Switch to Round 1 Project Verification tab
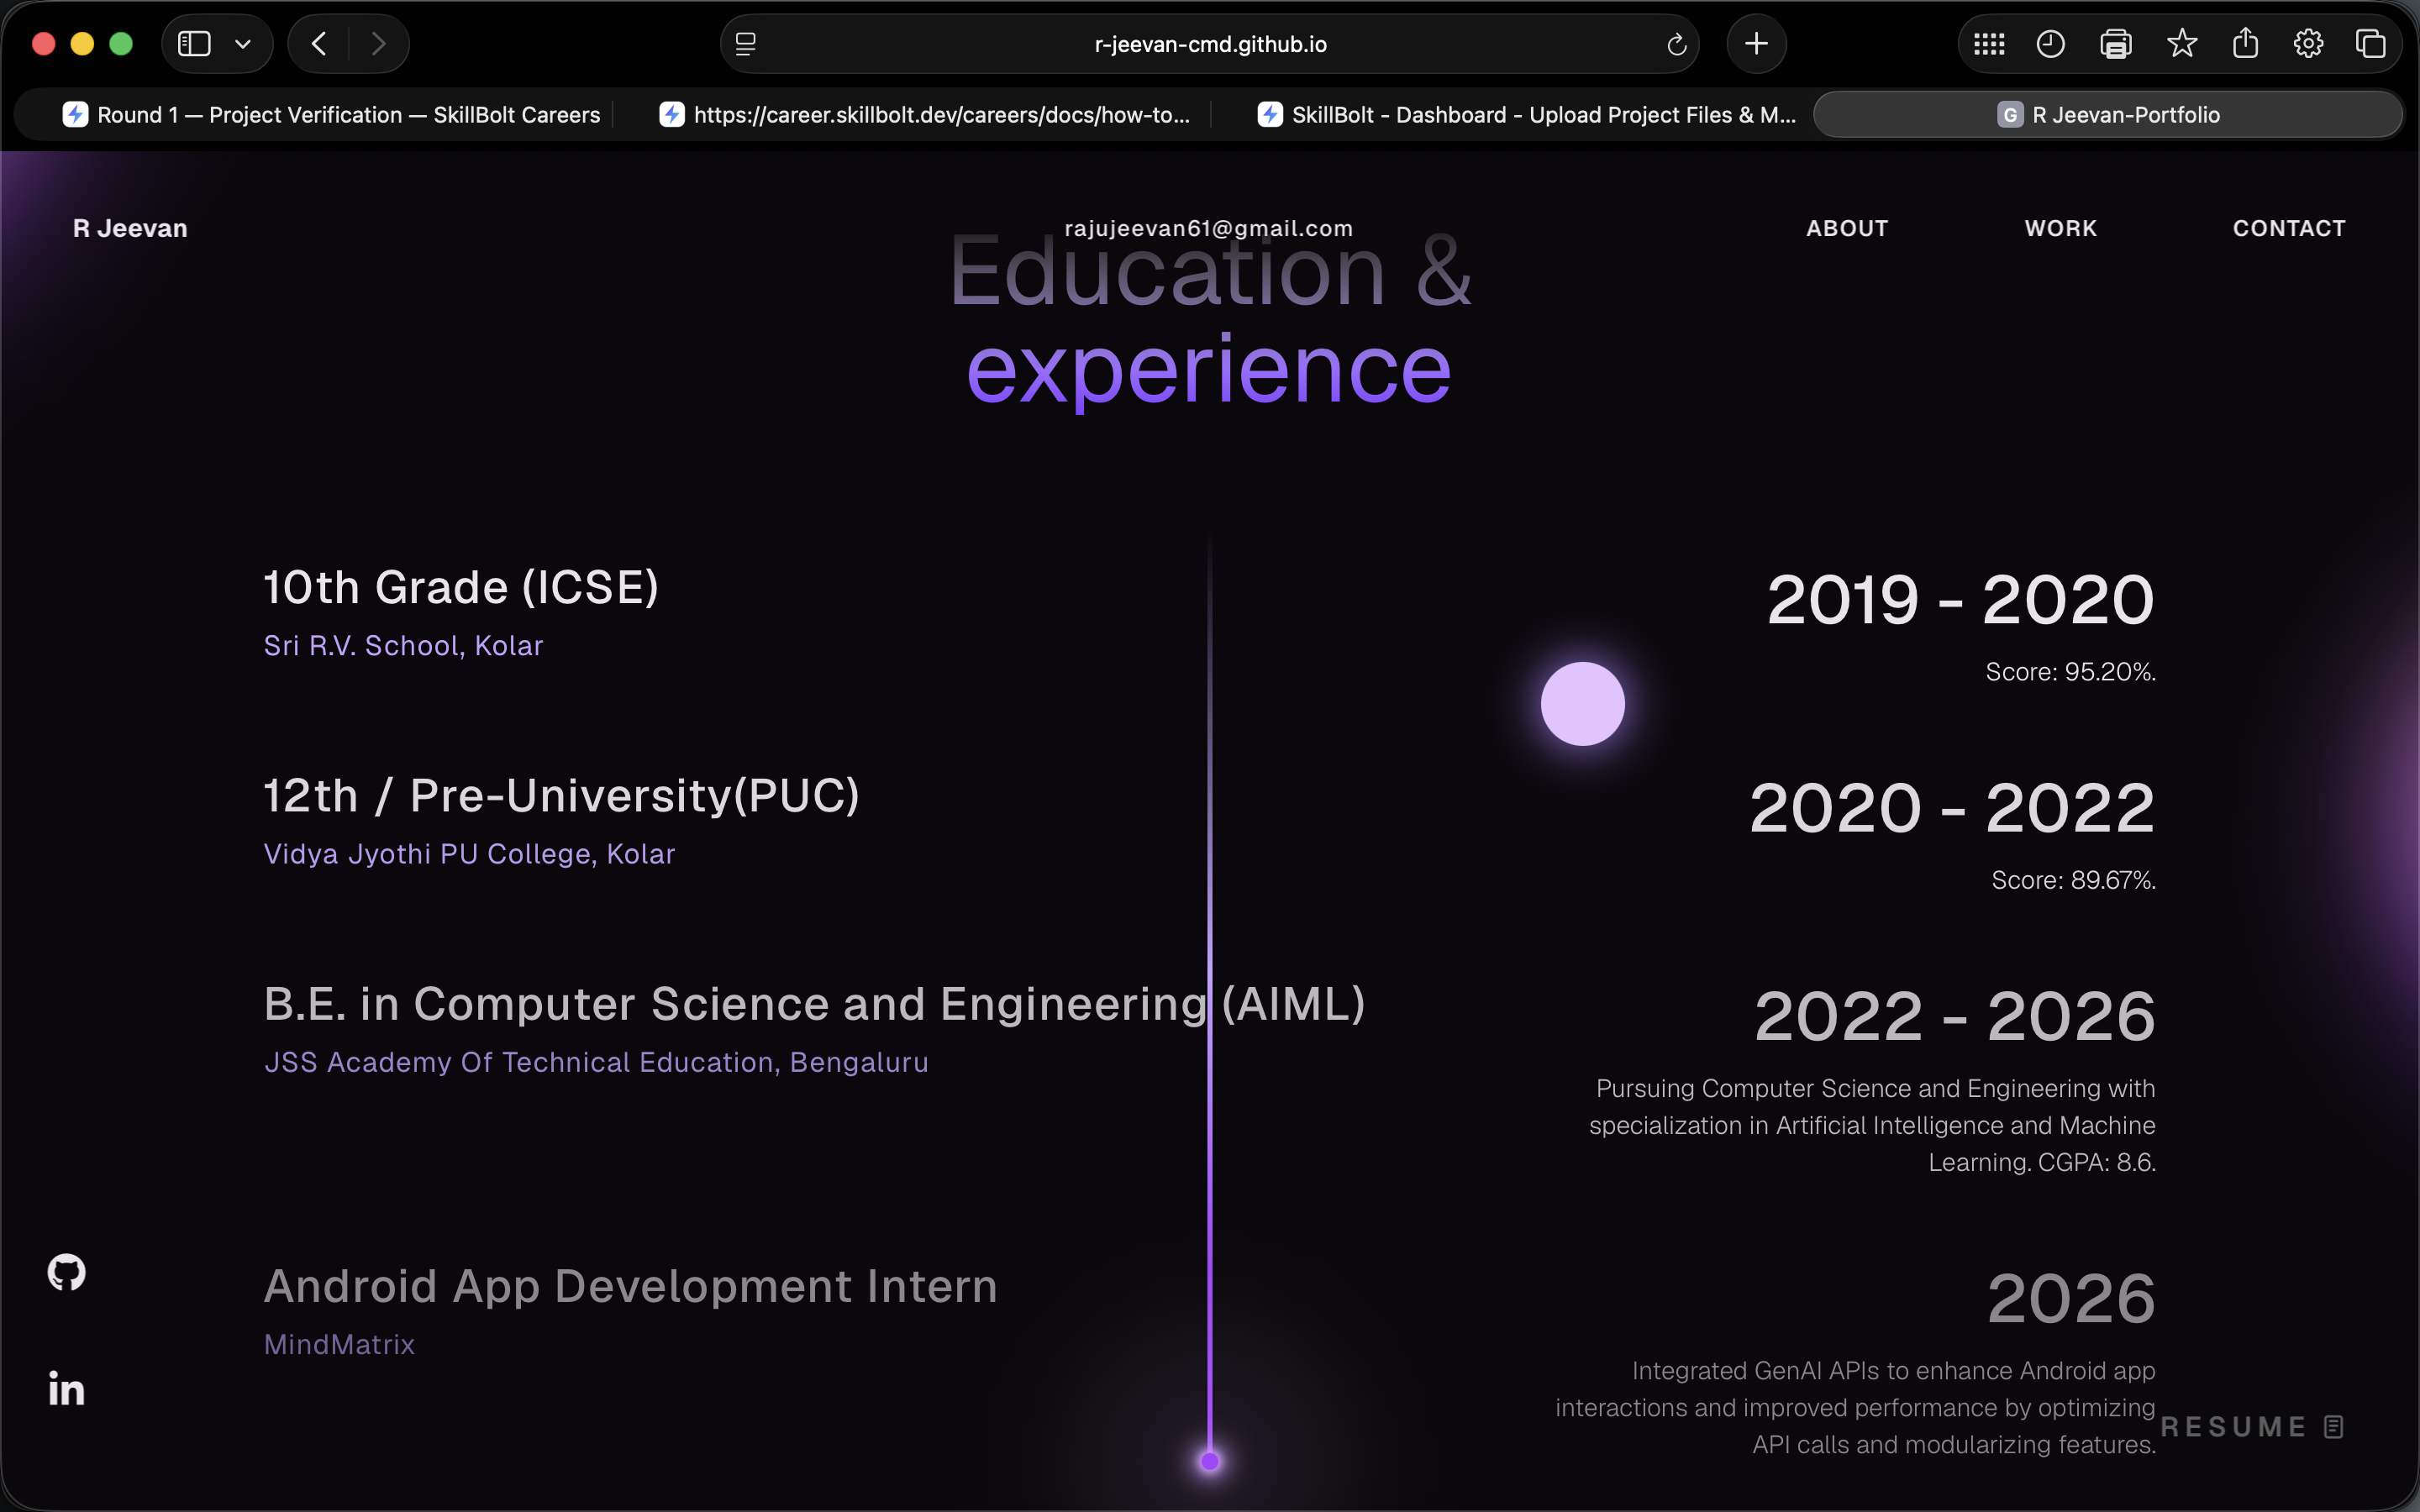The height and width of the screenshot is (1512, 2420). tap(331, 115)
